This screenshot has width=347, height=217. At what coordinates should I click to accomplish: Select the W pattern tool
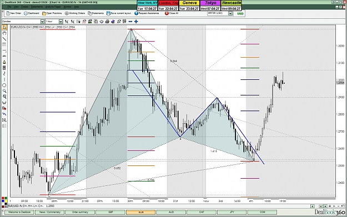point(4,103)
